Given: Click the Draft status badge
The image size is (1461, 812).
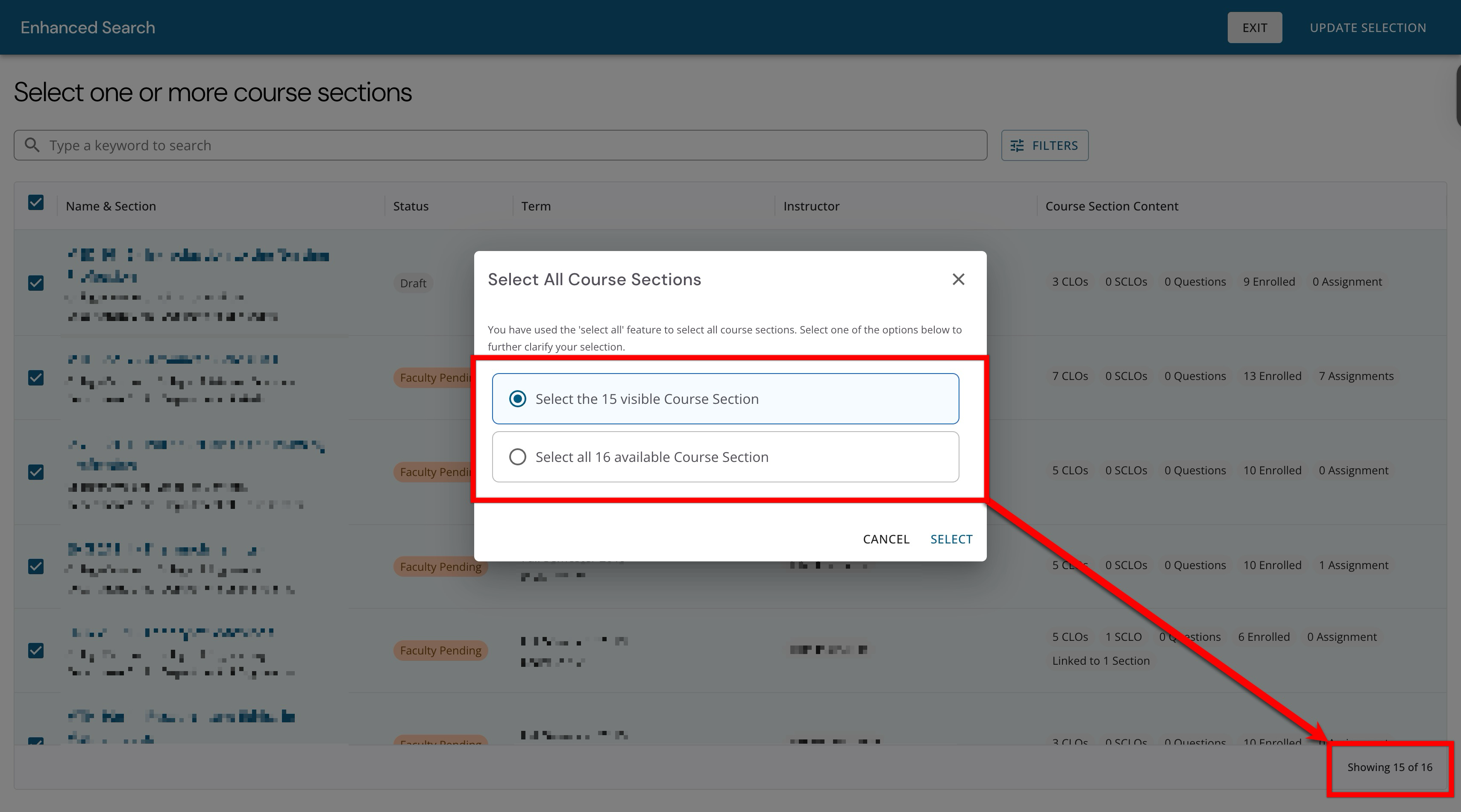Looking at the screenshot, I should click(x=413, y=283).
